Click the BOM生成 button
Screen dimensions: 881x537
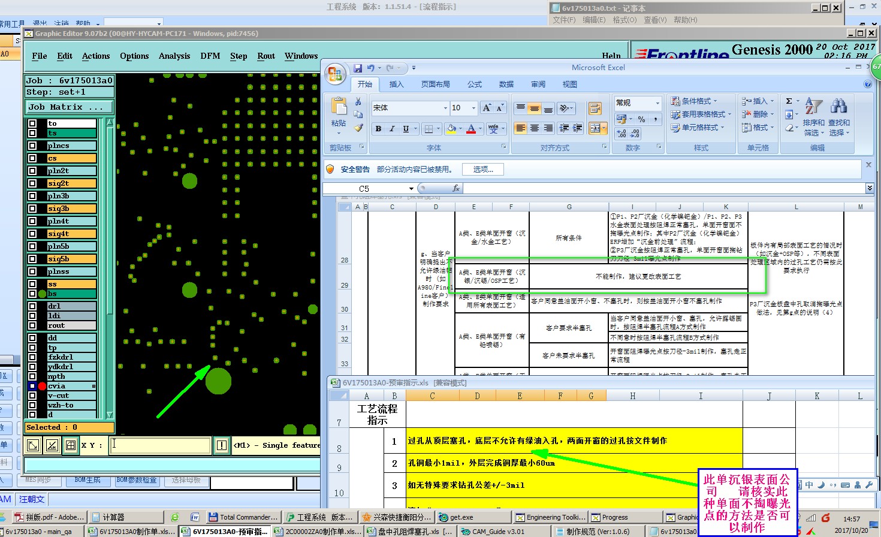(88, 480)
